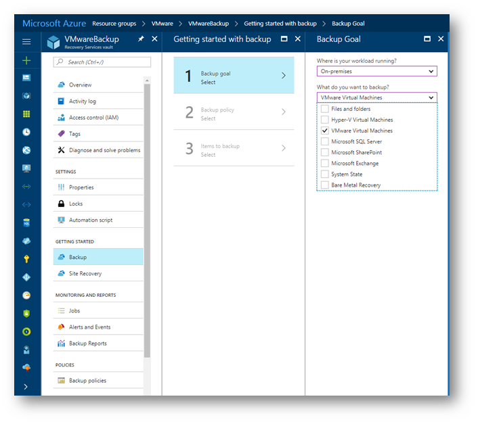Check the Files and folders checkbox
This screenshot has height=424, width=478.
pos(325,109)
